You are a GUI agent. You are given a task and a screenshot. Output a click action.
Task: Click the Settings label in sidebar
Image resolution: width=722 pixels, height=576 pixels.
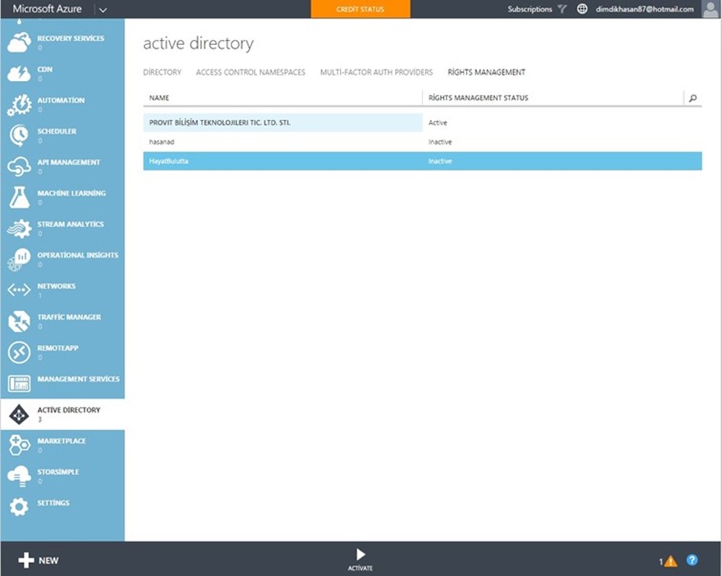(x=53, y=503)
